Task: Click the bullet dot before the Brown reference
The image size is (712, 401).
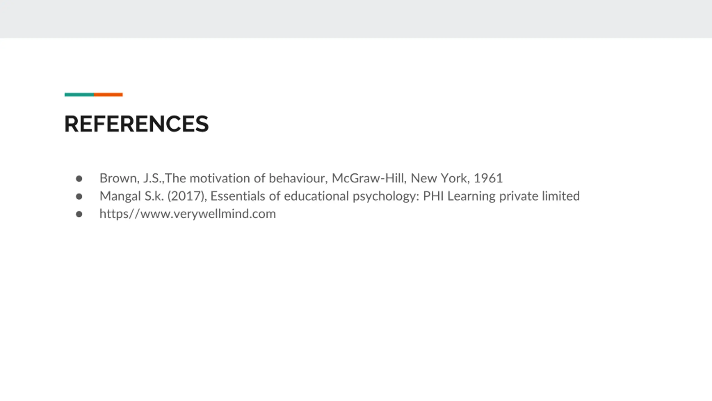Action: 79,179
